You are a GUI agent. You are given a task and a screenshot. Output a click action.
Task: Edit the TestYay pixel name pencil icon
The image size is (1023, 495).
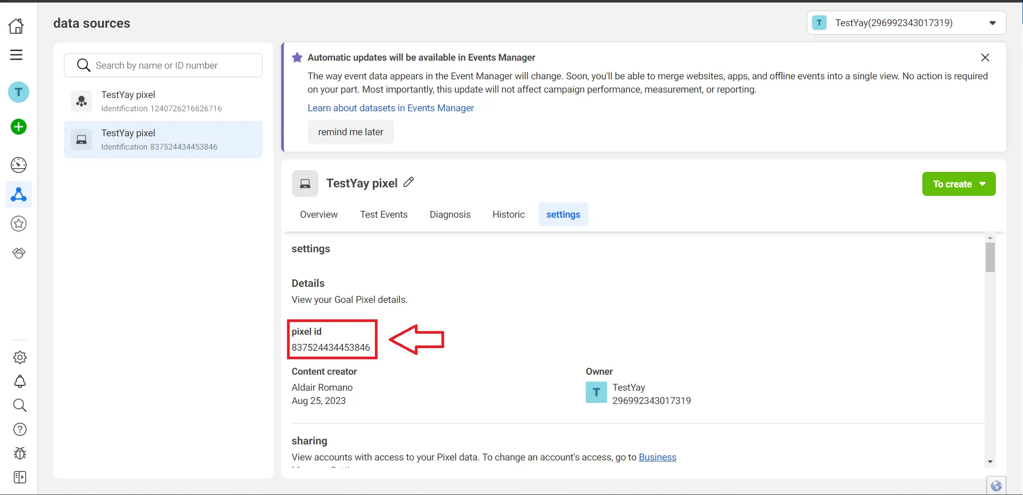tap(408, 182)
